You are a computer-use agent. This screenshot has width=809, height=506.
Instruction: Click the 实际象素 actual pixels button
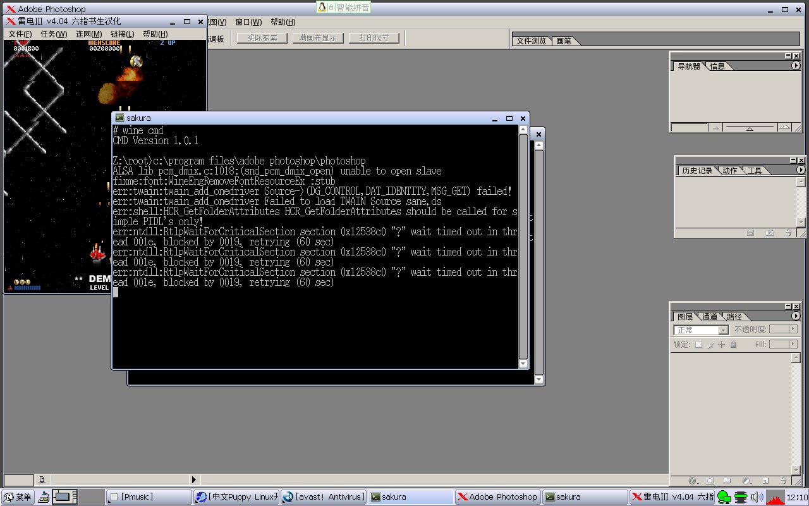(x=262, y=38)
